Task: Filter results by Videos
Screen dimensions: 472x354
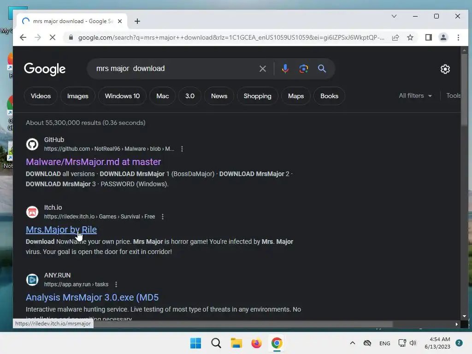Action: [x=41, y=96]
